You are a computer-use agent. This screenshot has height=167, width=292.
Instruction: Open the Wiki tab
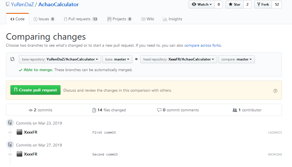click(x=148, y=19)
